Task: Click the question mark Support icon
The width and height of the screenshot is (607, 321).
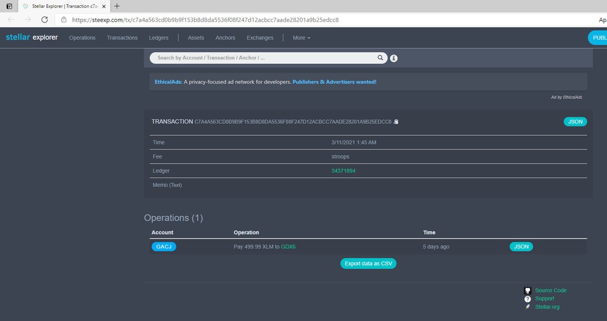Action: [x=528, y=298]
